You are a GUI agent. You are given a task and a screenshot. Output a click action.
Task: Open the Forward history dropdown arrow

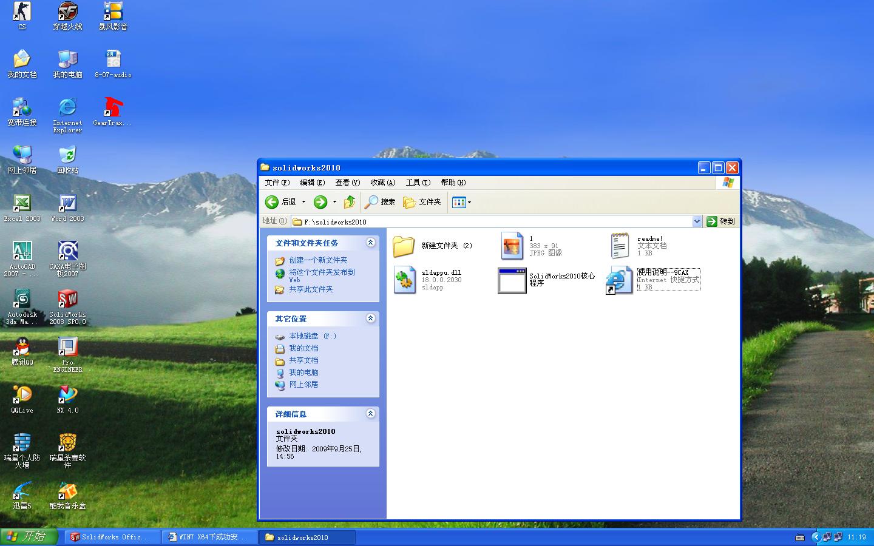coord(334,202)
